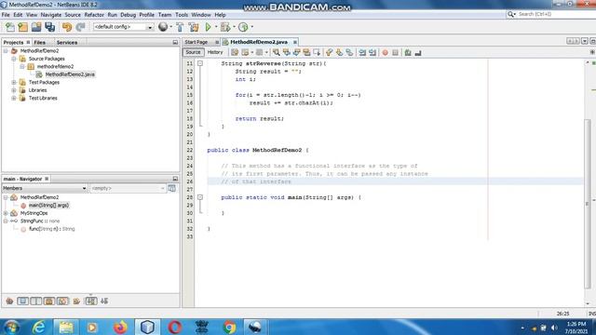The height and width of the screenshot is (335, 596).
Task: Select func(String n) in the Navigator
Action: [52, 229]
